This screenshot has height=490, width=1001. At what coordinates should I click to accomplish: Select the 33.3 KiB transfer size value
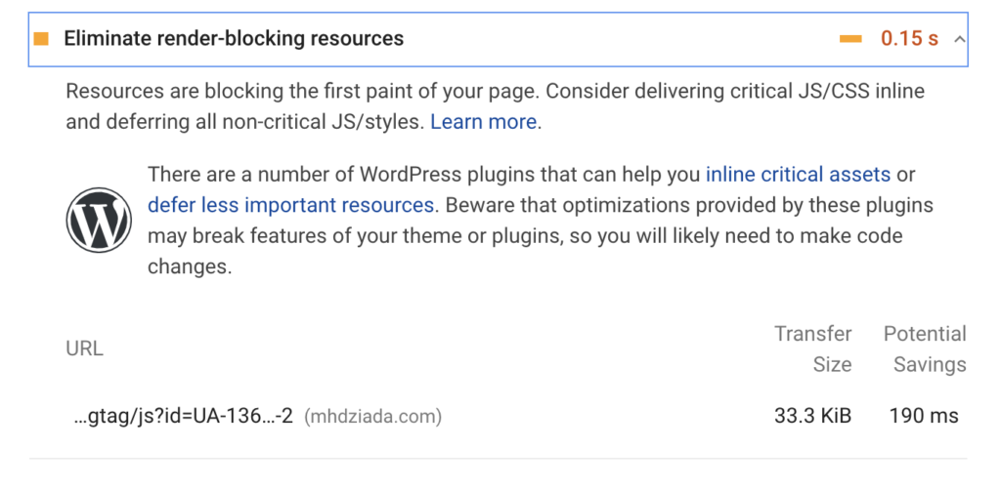coord(812,417)
